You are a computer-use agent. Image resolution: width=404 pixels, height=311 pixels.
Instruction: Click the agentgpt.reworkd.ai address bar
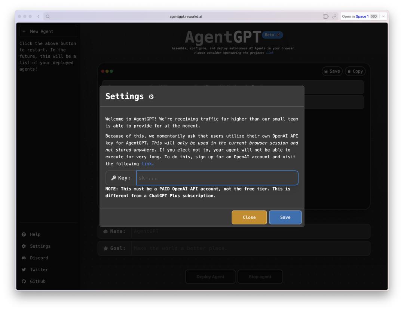point(186,16)
